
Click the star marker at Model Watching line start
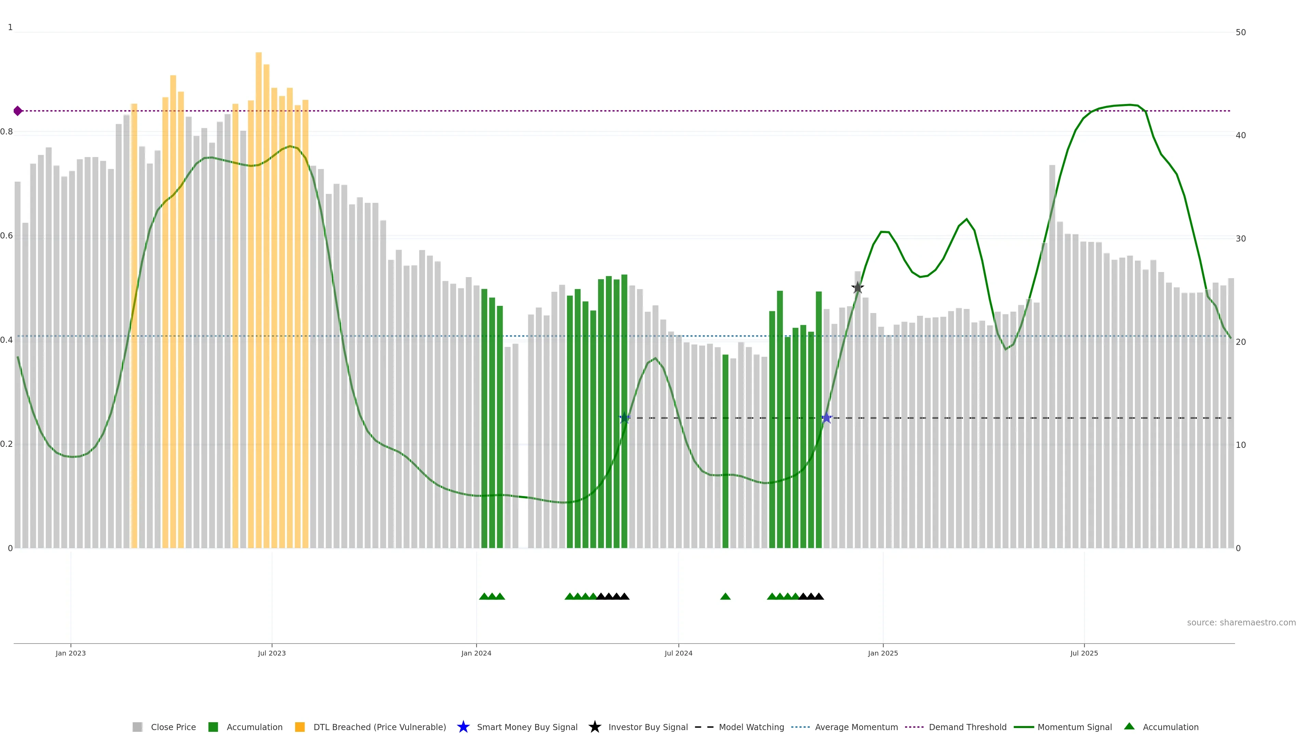pos(624,418)
